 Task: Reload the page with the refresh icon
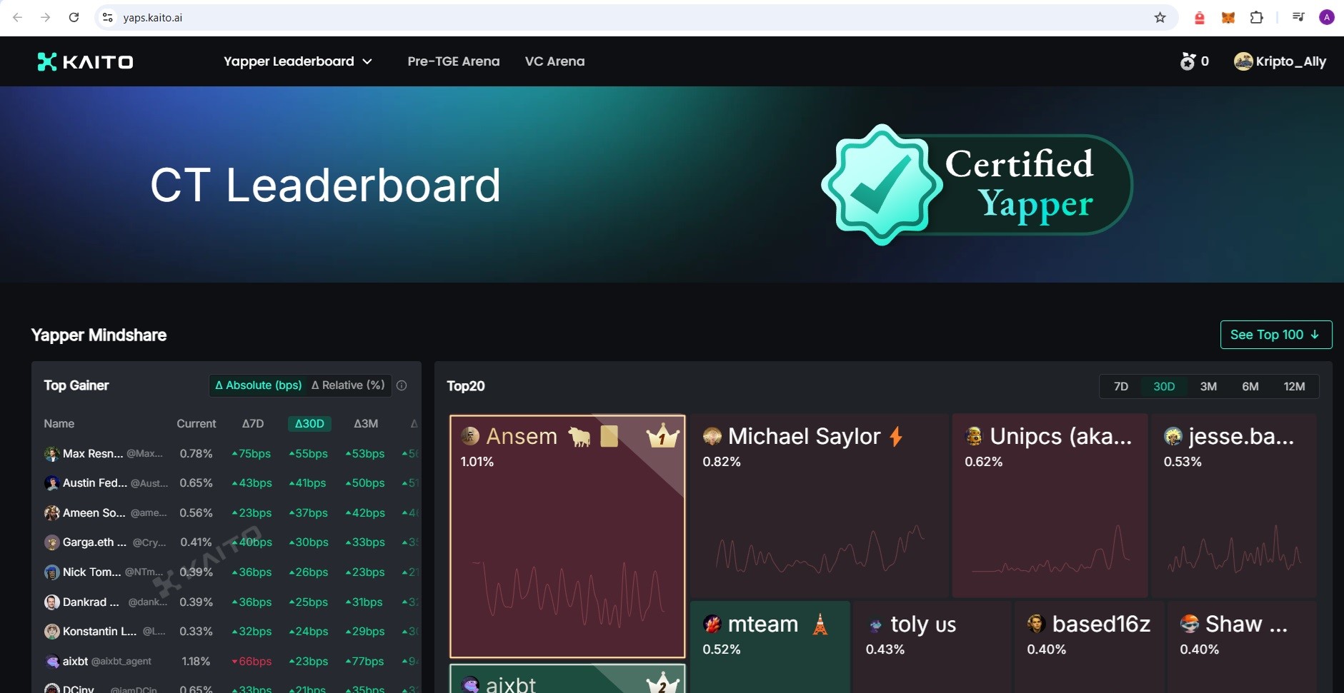click(x=74, y=18)
